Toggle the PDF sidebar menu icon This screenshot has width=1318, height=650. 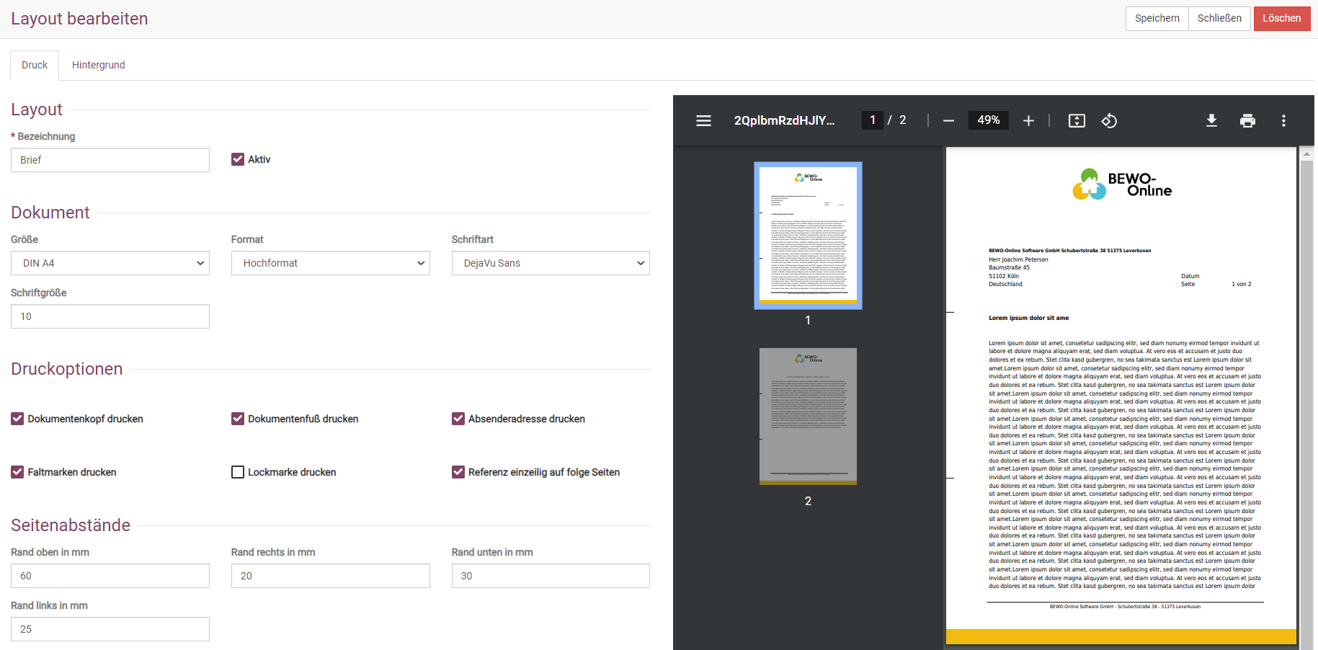(x=703, y=121)
